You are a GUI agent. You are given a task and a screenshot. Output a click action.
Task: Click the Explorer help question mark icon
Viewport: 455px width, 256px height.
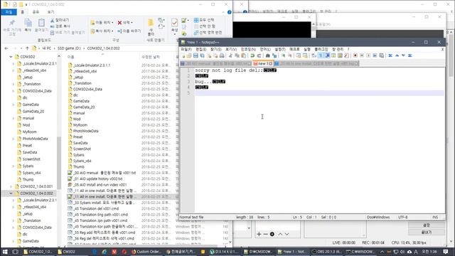pyautogui.click(x=229, y=12)
